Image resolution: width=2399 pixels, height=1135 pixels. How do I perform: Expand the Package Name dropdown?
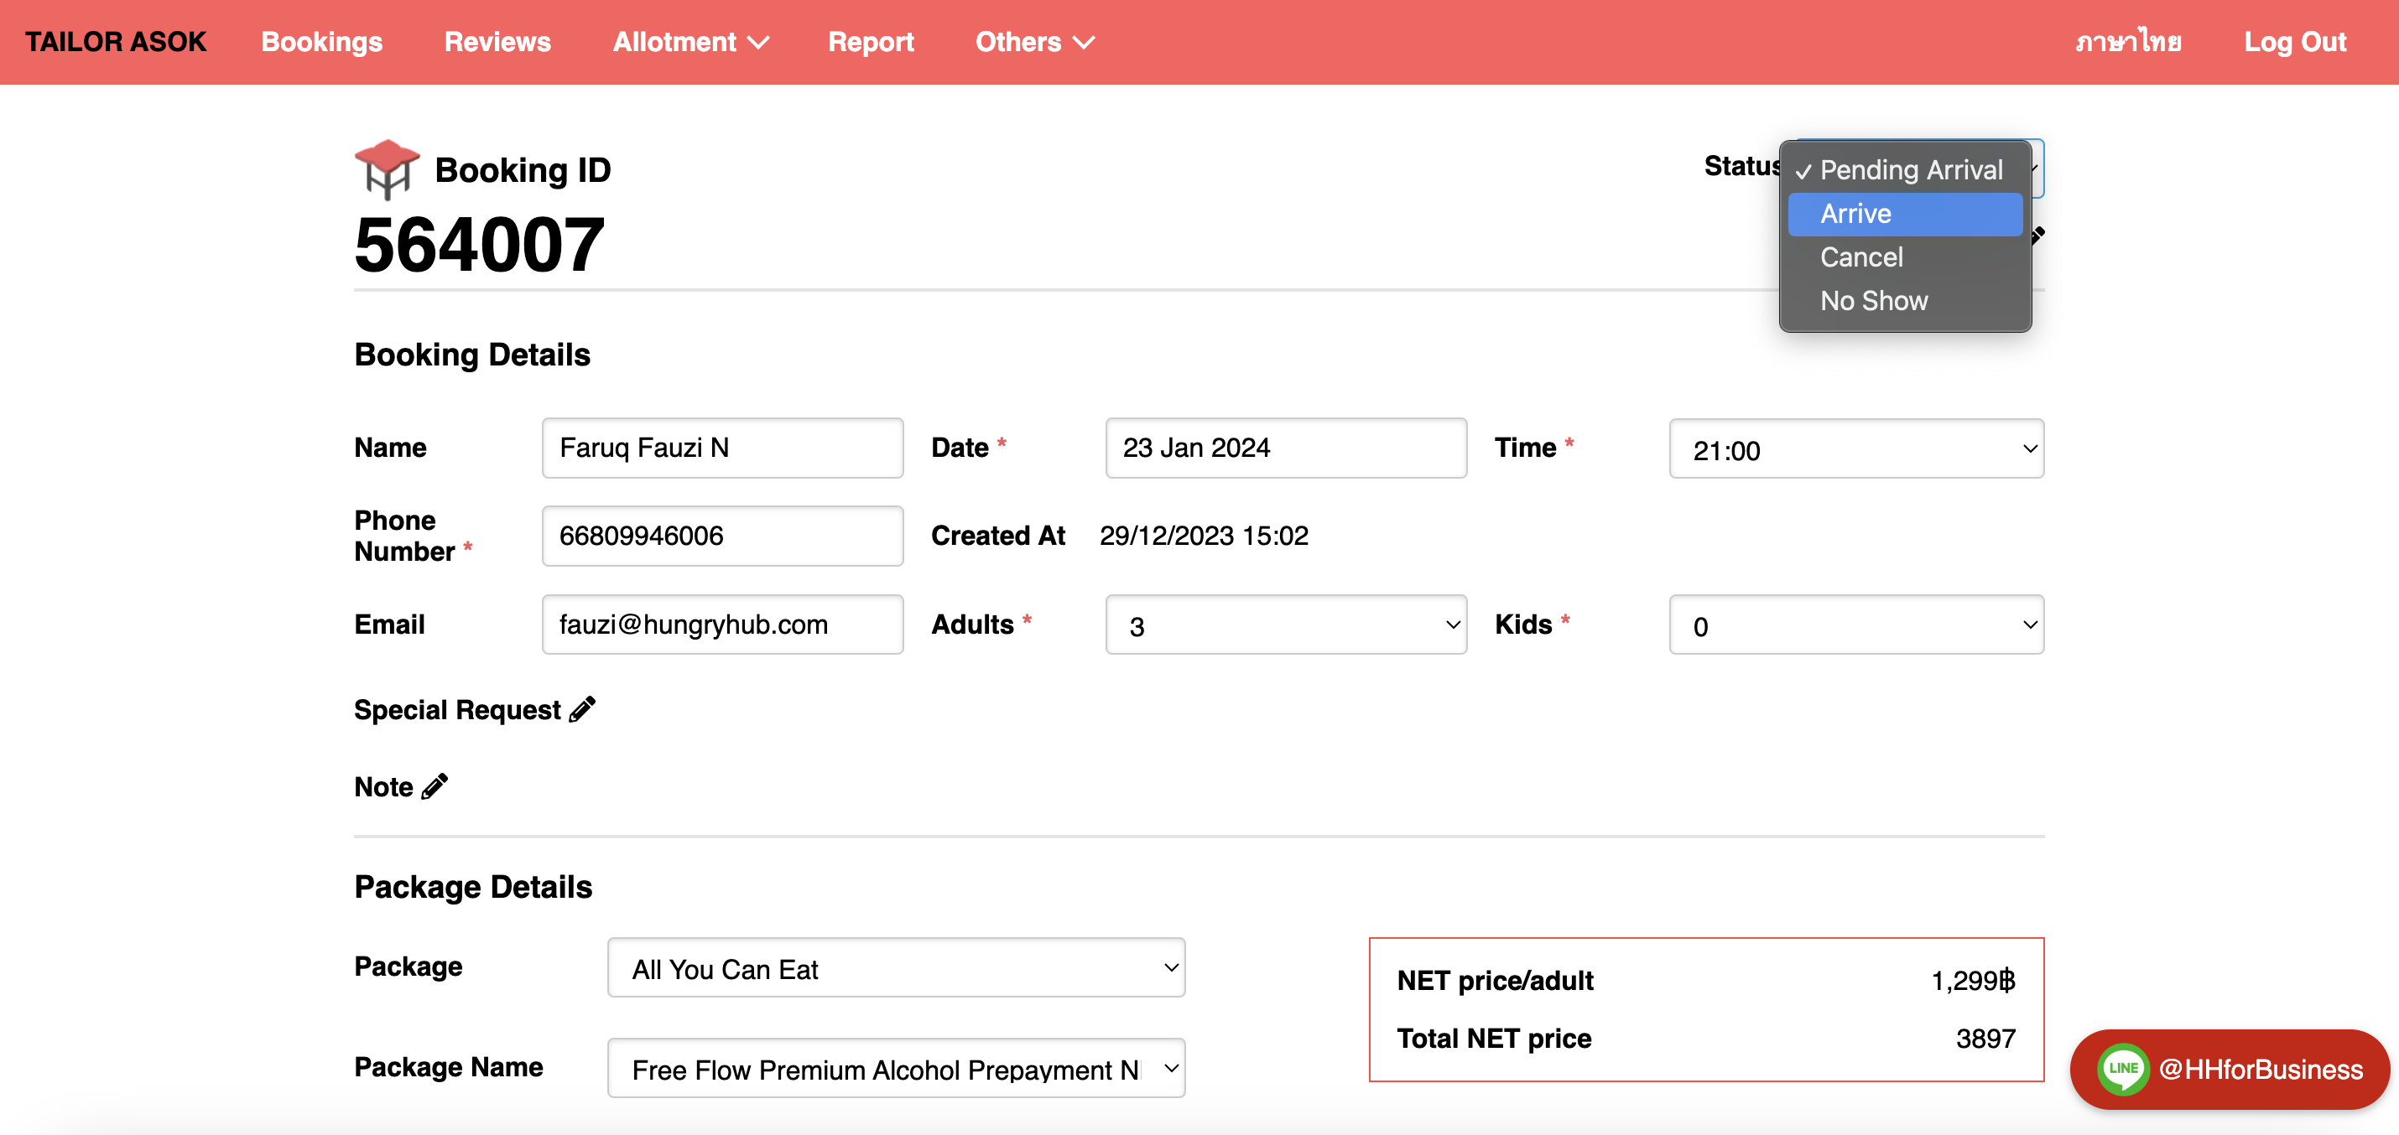click(x=895, y=1069)
